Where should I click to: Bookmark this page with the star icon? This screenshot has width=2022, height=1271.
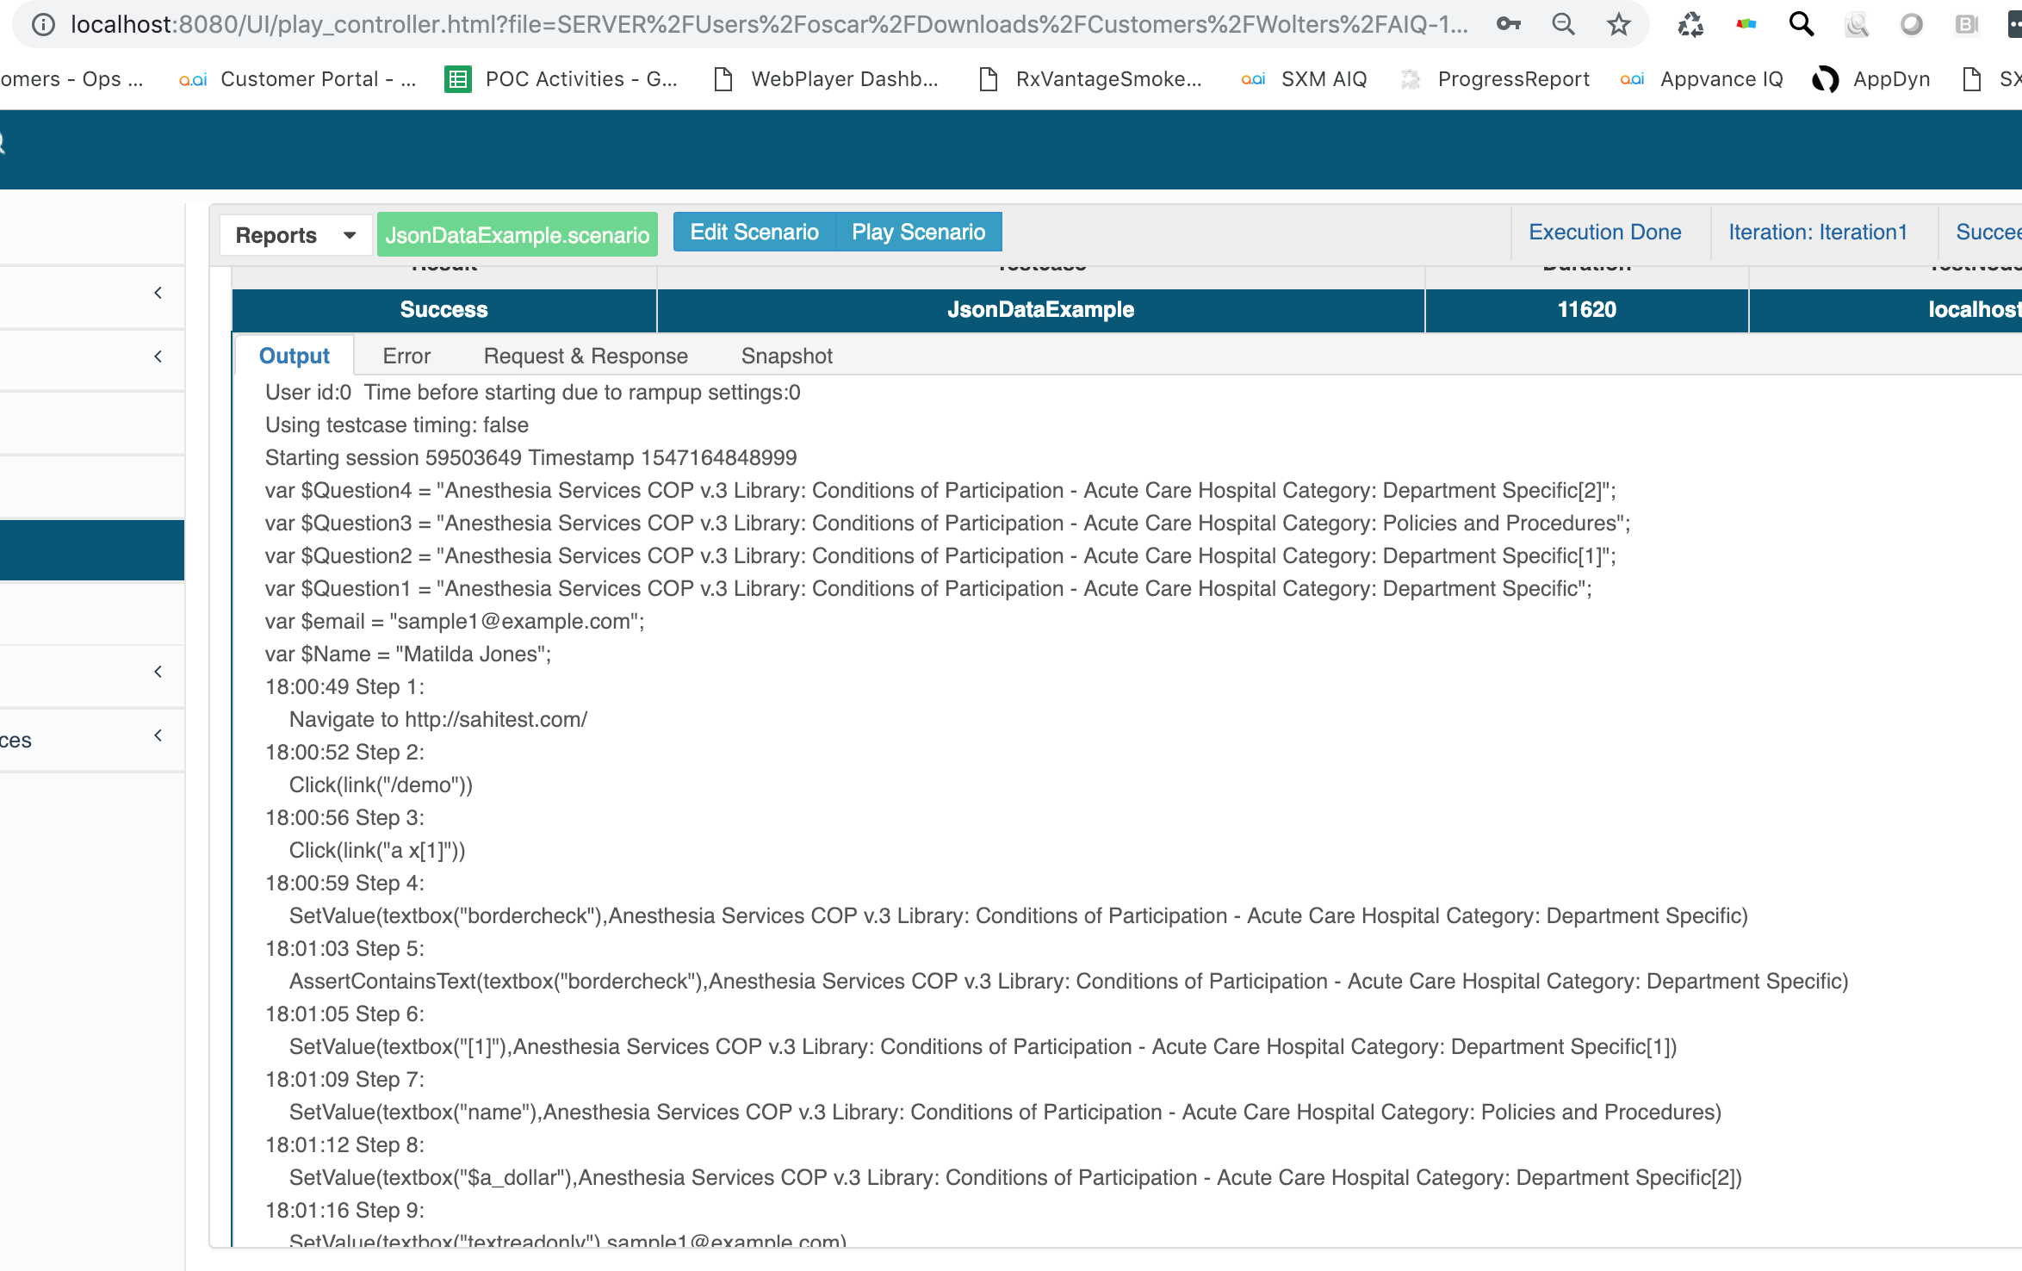click(1618, 24)
